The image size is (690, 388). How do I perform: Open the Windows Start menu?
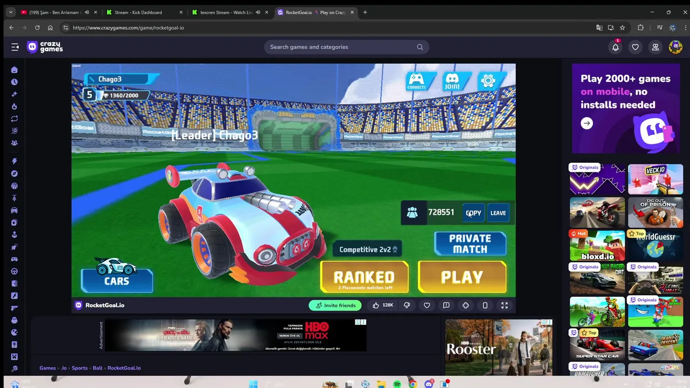click(253, 384)
